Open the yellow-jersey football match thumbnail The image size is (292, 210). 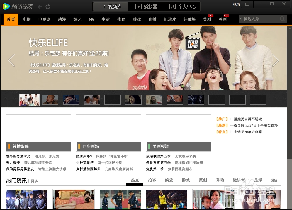[x=167, y=199]
